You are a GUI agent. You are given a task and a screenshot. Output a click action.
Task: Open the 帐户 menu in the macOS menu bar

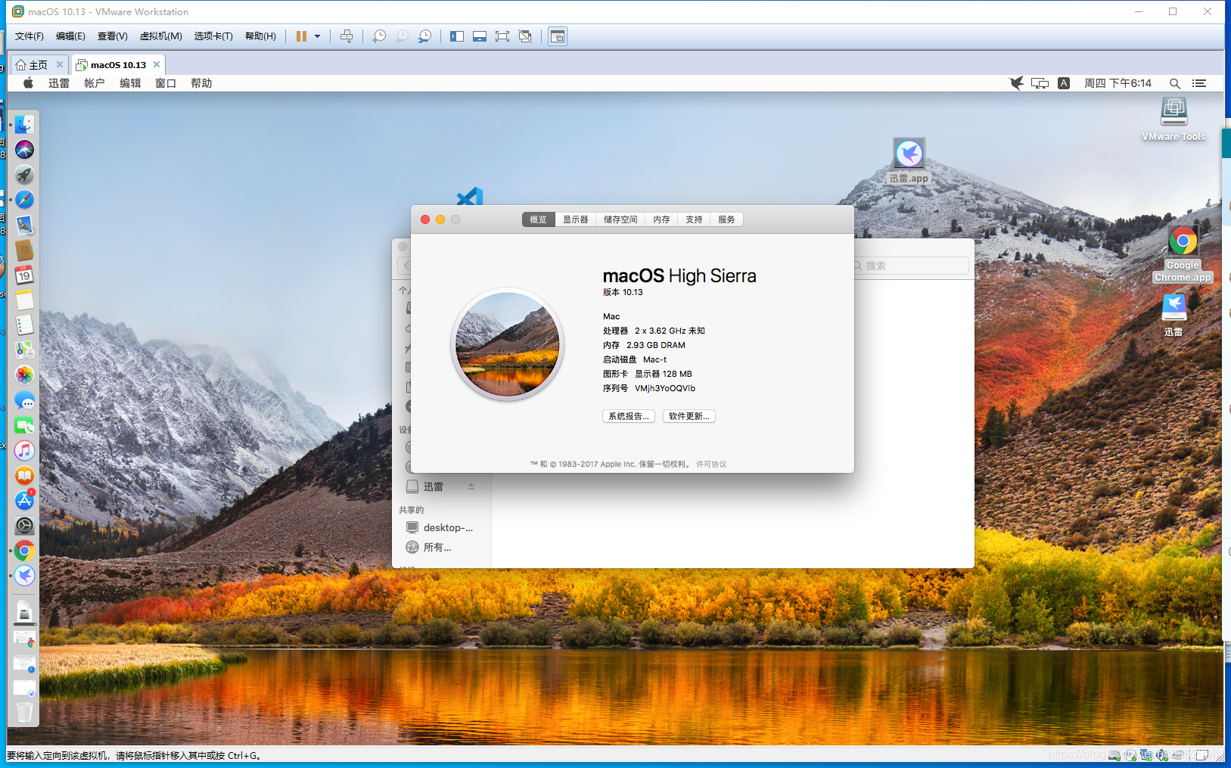point(95,83)
